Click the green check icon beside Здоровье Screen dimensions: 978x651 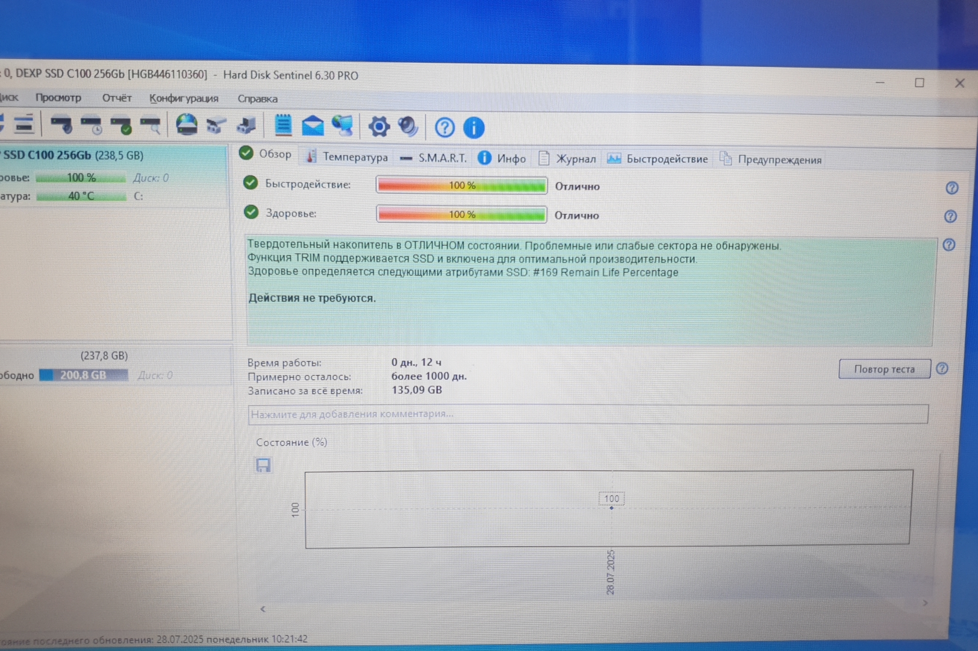pos(251,212)
